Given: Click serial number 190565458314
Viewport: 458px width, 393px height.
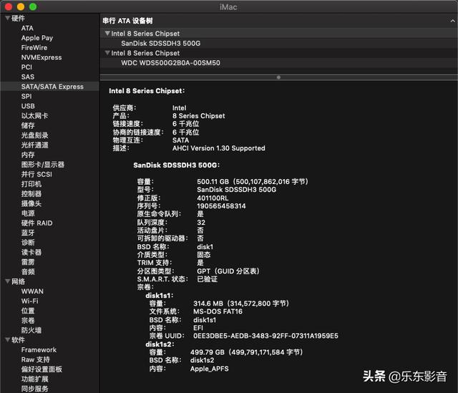Looking at the screenshot, I should coord(221,206).
